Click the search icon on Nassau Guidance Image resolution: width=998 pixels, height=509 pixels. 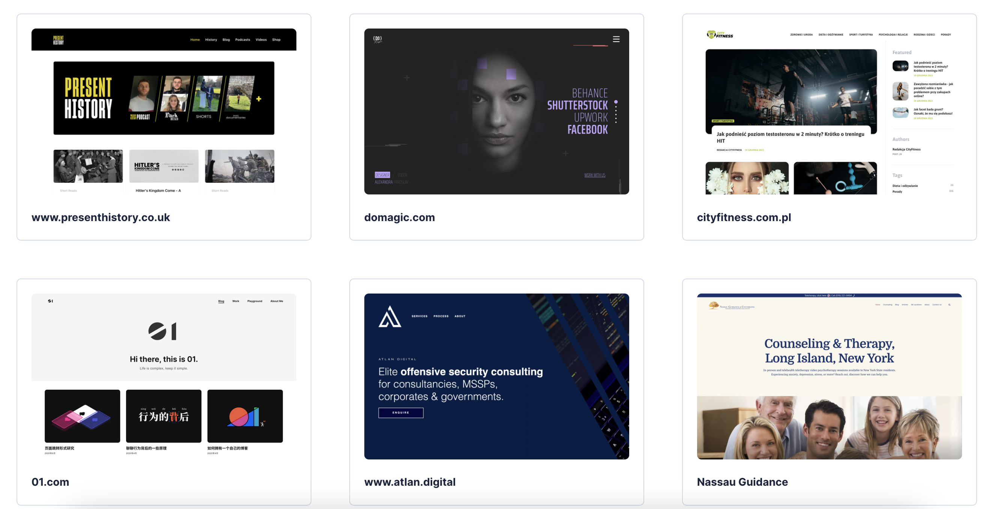(949, 305)
